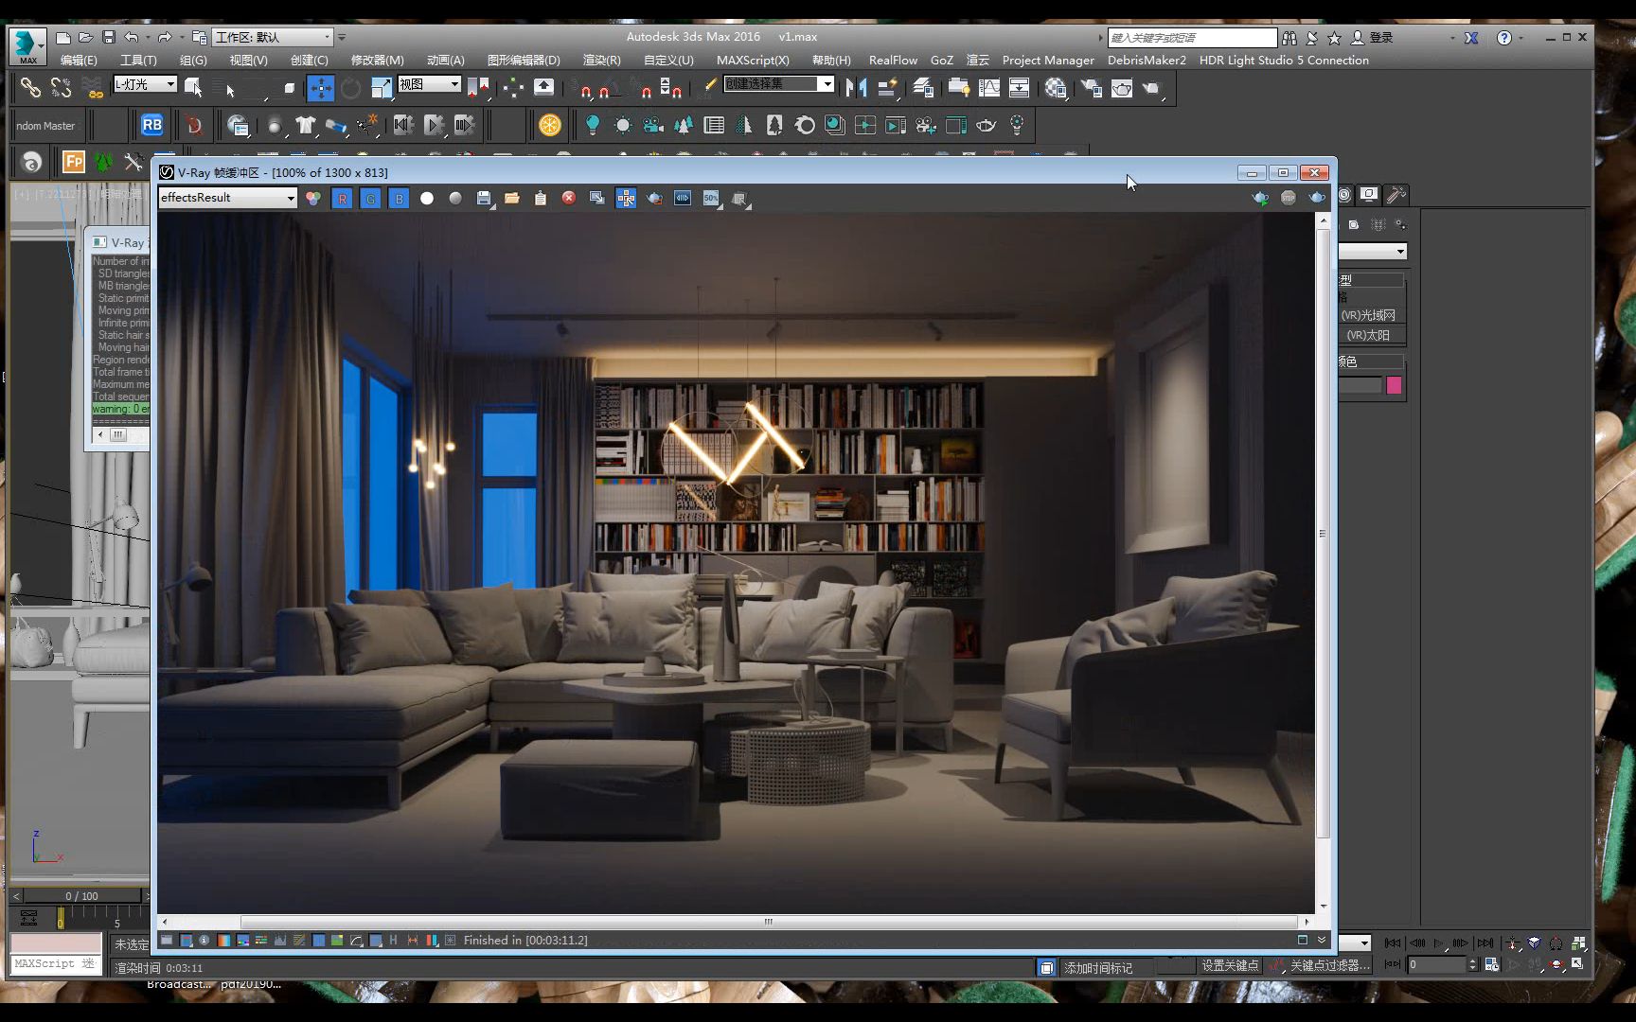Start render with the V-Ray teapot icon
Viewport: 1636px width, 1022px height.
coord(1260,198)
